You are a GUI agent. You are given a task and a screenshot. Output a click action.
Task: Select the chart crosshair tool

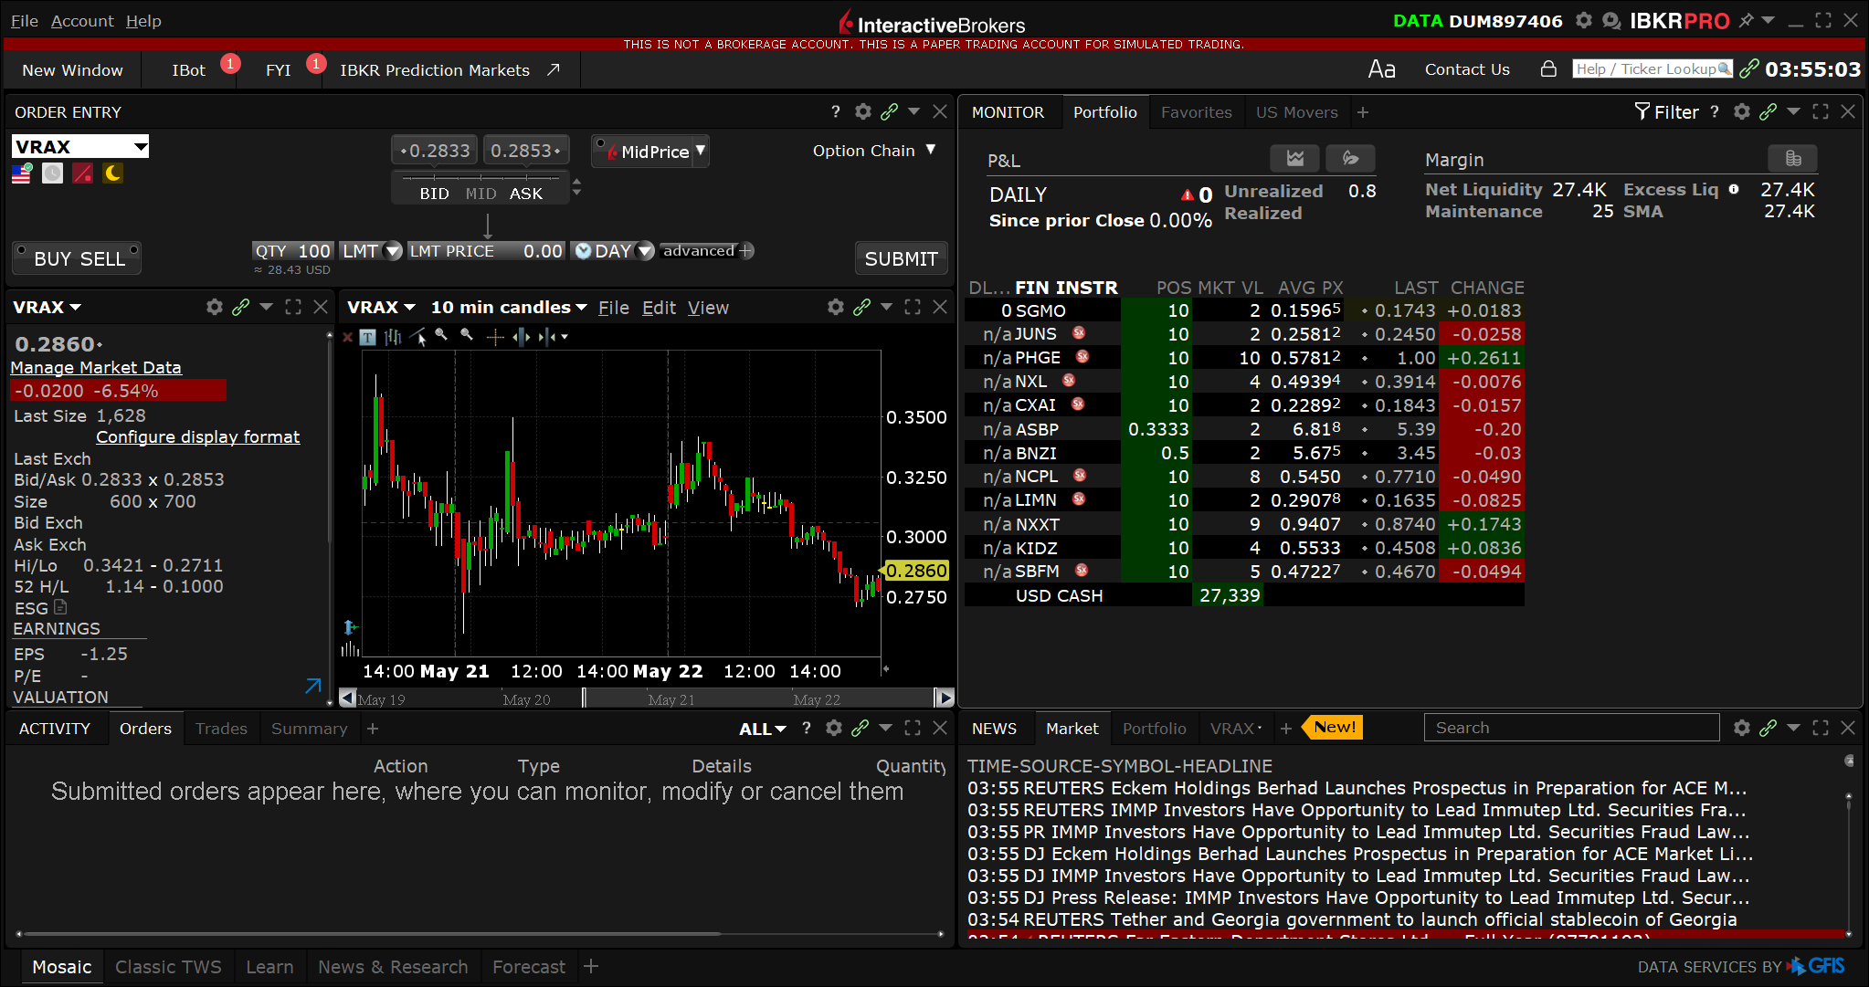495,337
